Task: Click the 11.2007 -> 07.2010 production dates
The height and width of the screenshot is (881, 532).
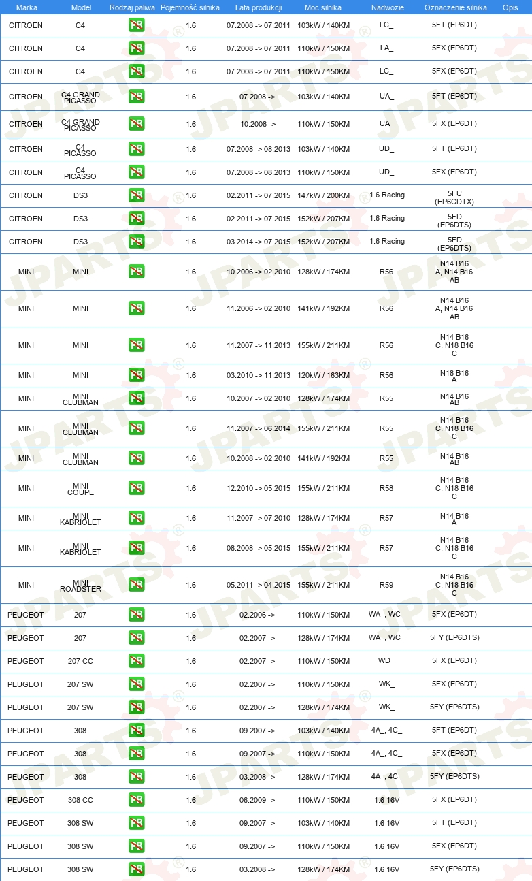Action: coord(259,518)
